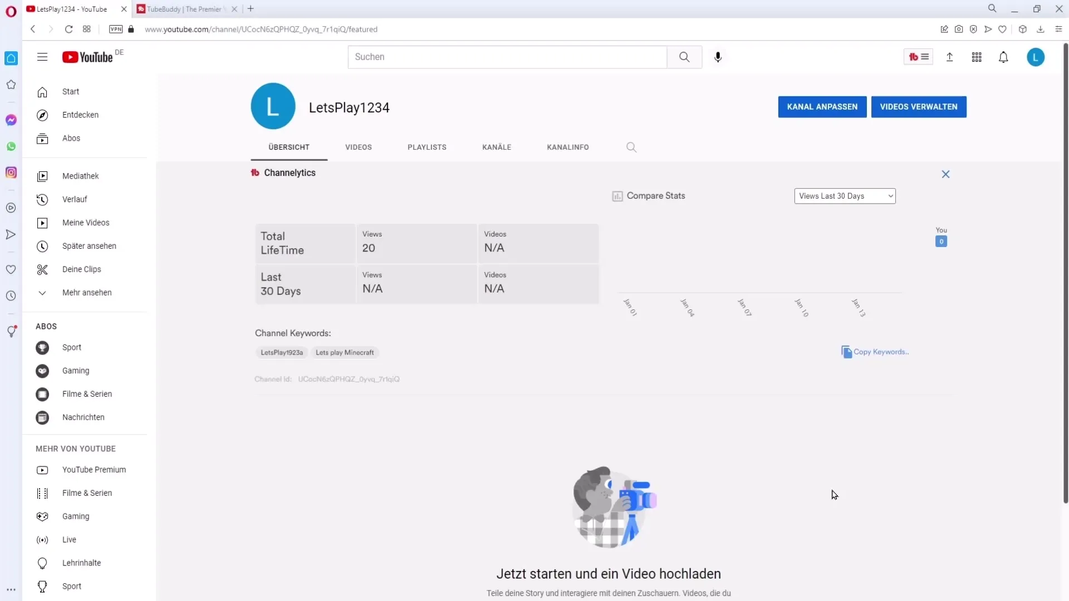Image resolution: width=1069 pixels, height=601 pixels.
Task: Close the Channelytics panel
Action: point(945,174)
